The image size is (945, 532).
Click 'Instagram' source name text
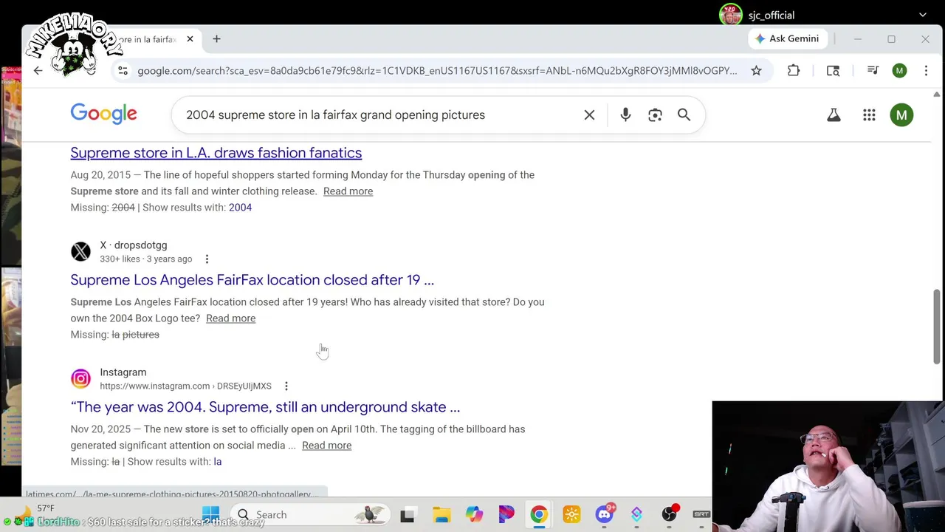123,372
